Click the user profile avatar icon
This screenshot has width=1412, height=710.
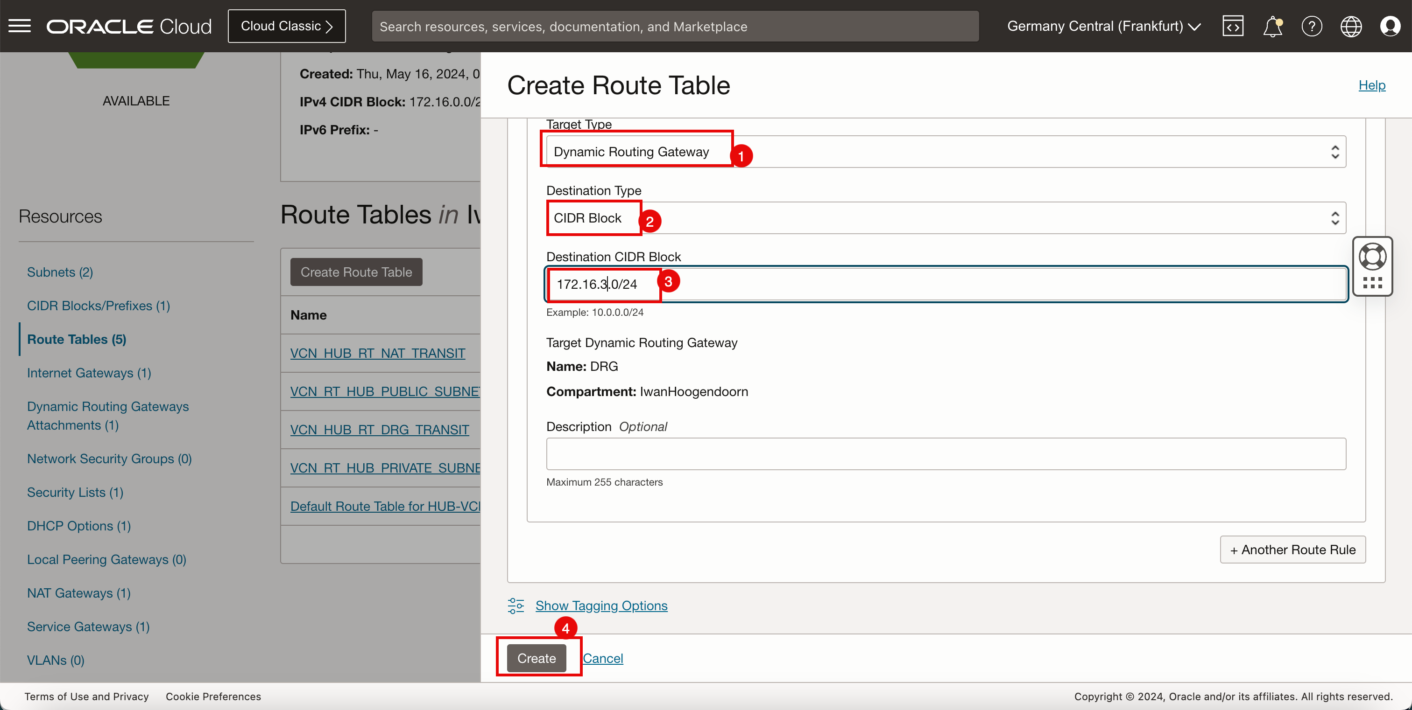pos(1391,25)
